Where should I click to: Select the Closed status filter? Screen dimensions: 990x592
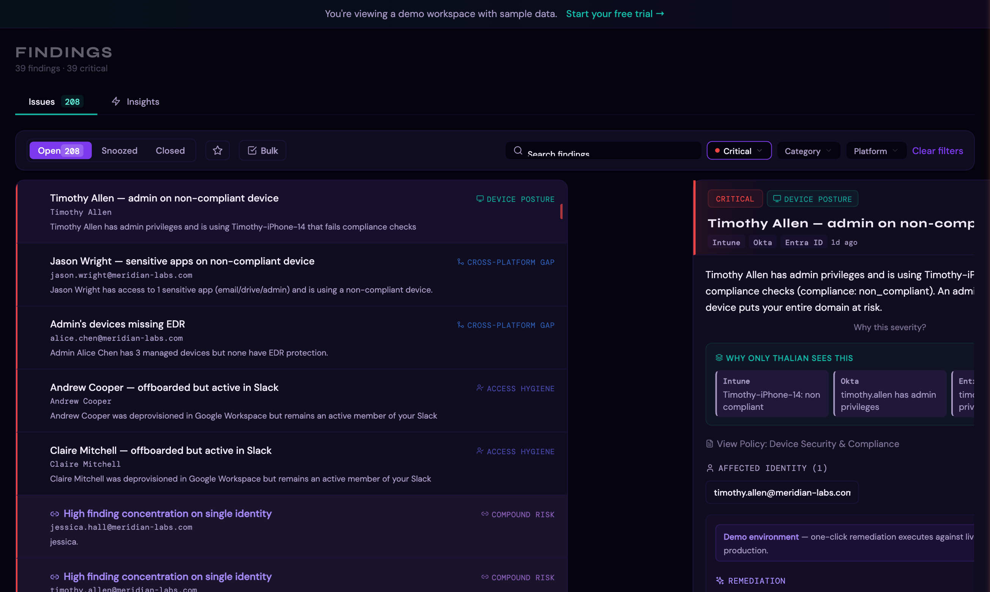click(x=170, y=150)
